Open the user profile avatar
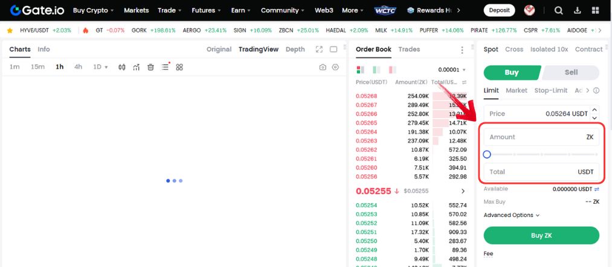Screen dimensions: 612x267 (x=530, y=10)
